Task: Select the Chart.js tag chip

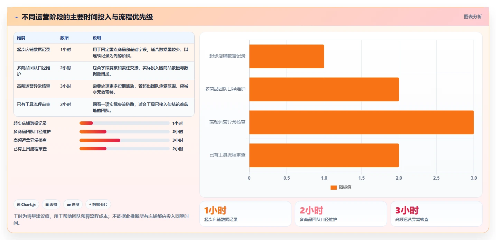Action: [x=27, y=204]
